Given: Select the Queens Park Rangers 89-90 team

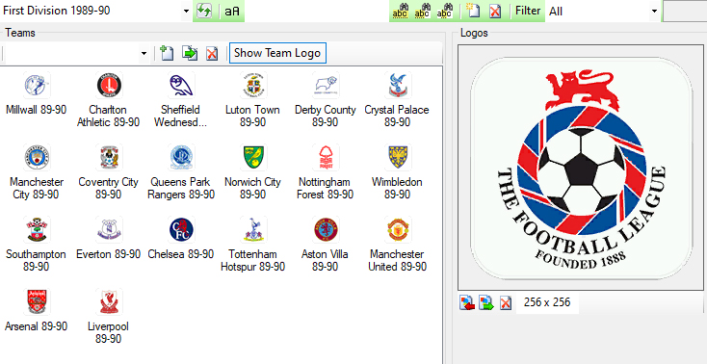Looking at the screenshot, I should (x=181, y=171).
